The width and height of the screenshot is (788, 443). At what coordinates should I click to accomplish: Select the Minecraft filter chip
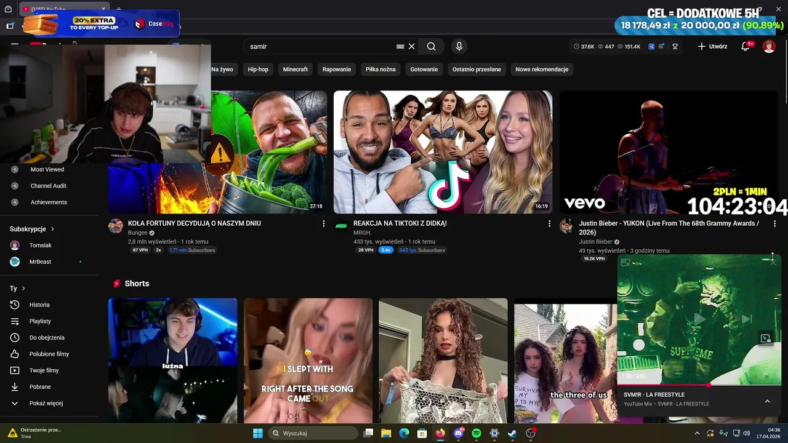[295, 70]
